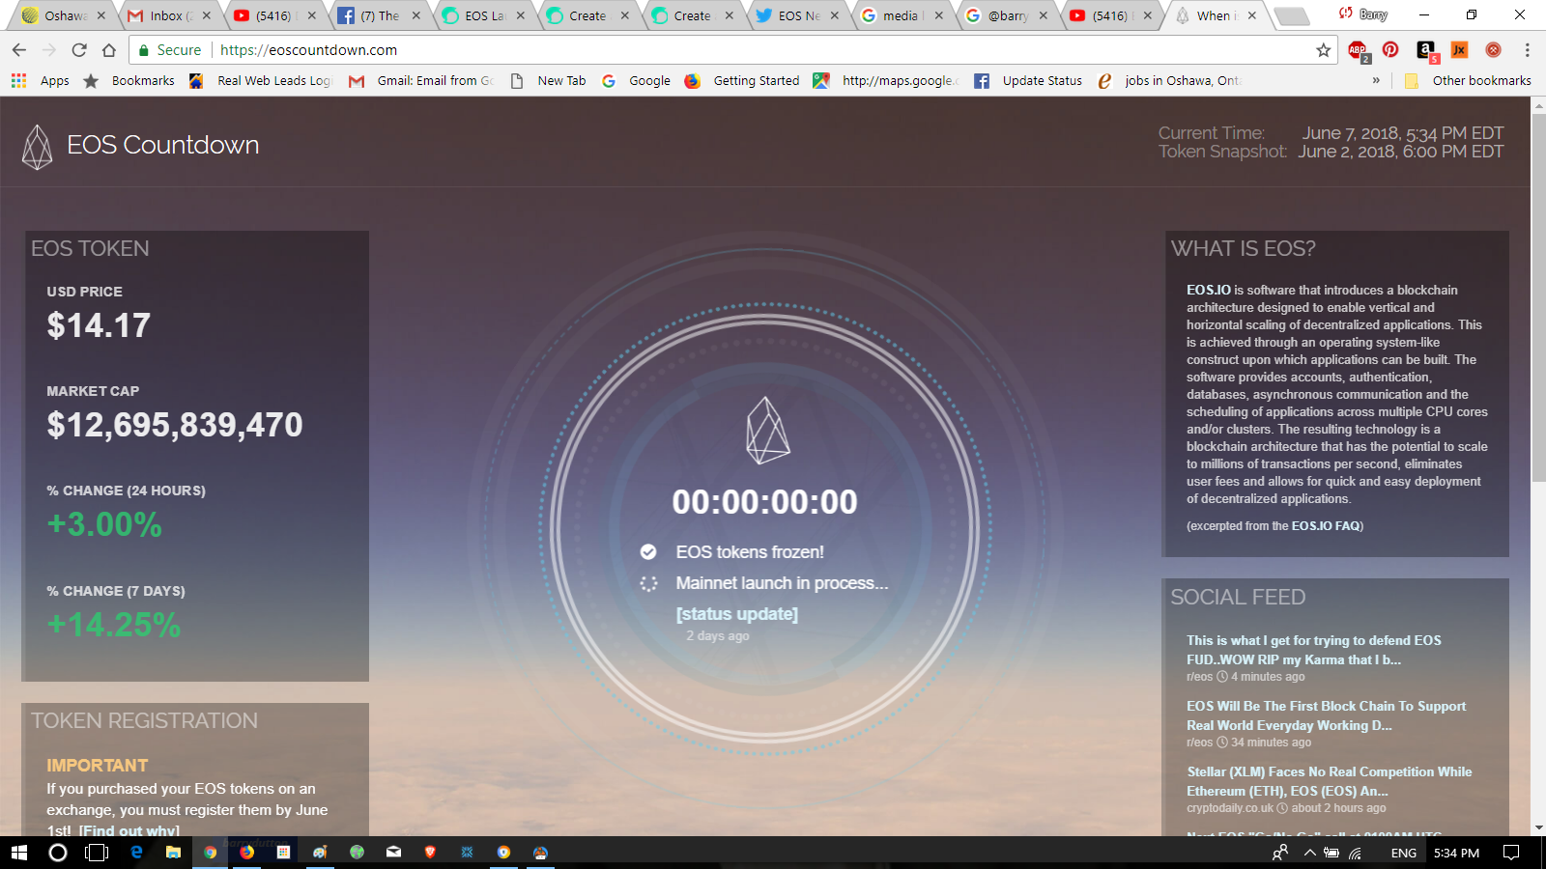Viewport: 1546px width, 869px height.
Task: Launch Brave browser from the taskbar
Action: [430, 853]
